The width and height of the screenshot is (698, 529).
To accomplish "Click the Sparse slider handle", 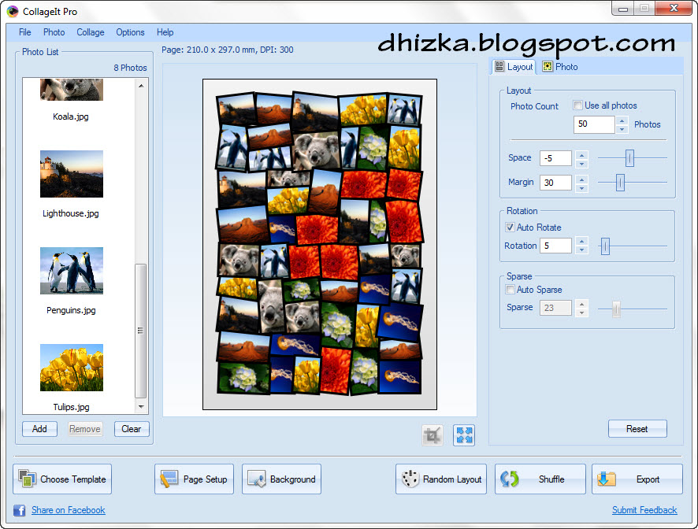I will 616,309.
